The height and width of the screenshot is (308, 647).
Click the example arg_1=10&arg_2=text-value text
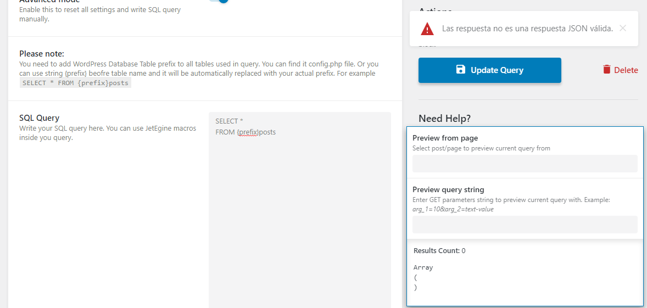[x=453, y=209]
